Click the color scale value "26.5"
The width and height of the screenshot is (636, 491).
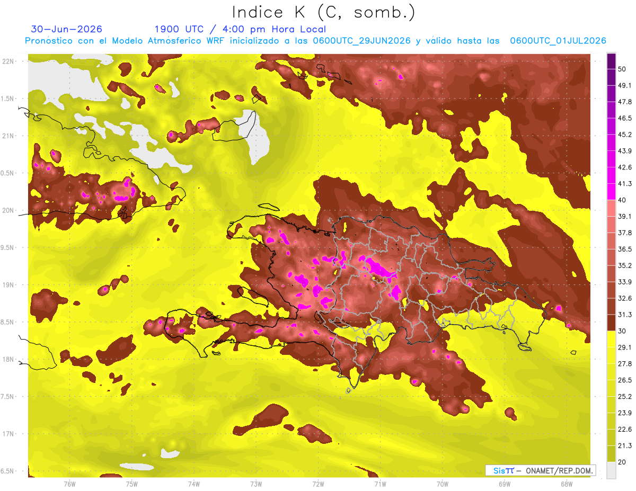coord(624,380)
